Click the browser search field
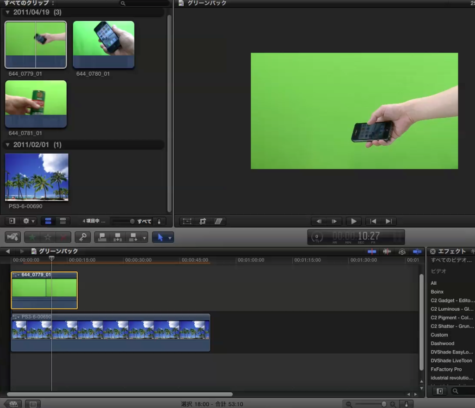 144,3
